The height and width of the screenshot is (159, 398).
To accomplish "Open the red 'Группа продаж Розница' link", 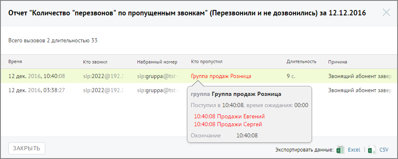I will [221, 76].
